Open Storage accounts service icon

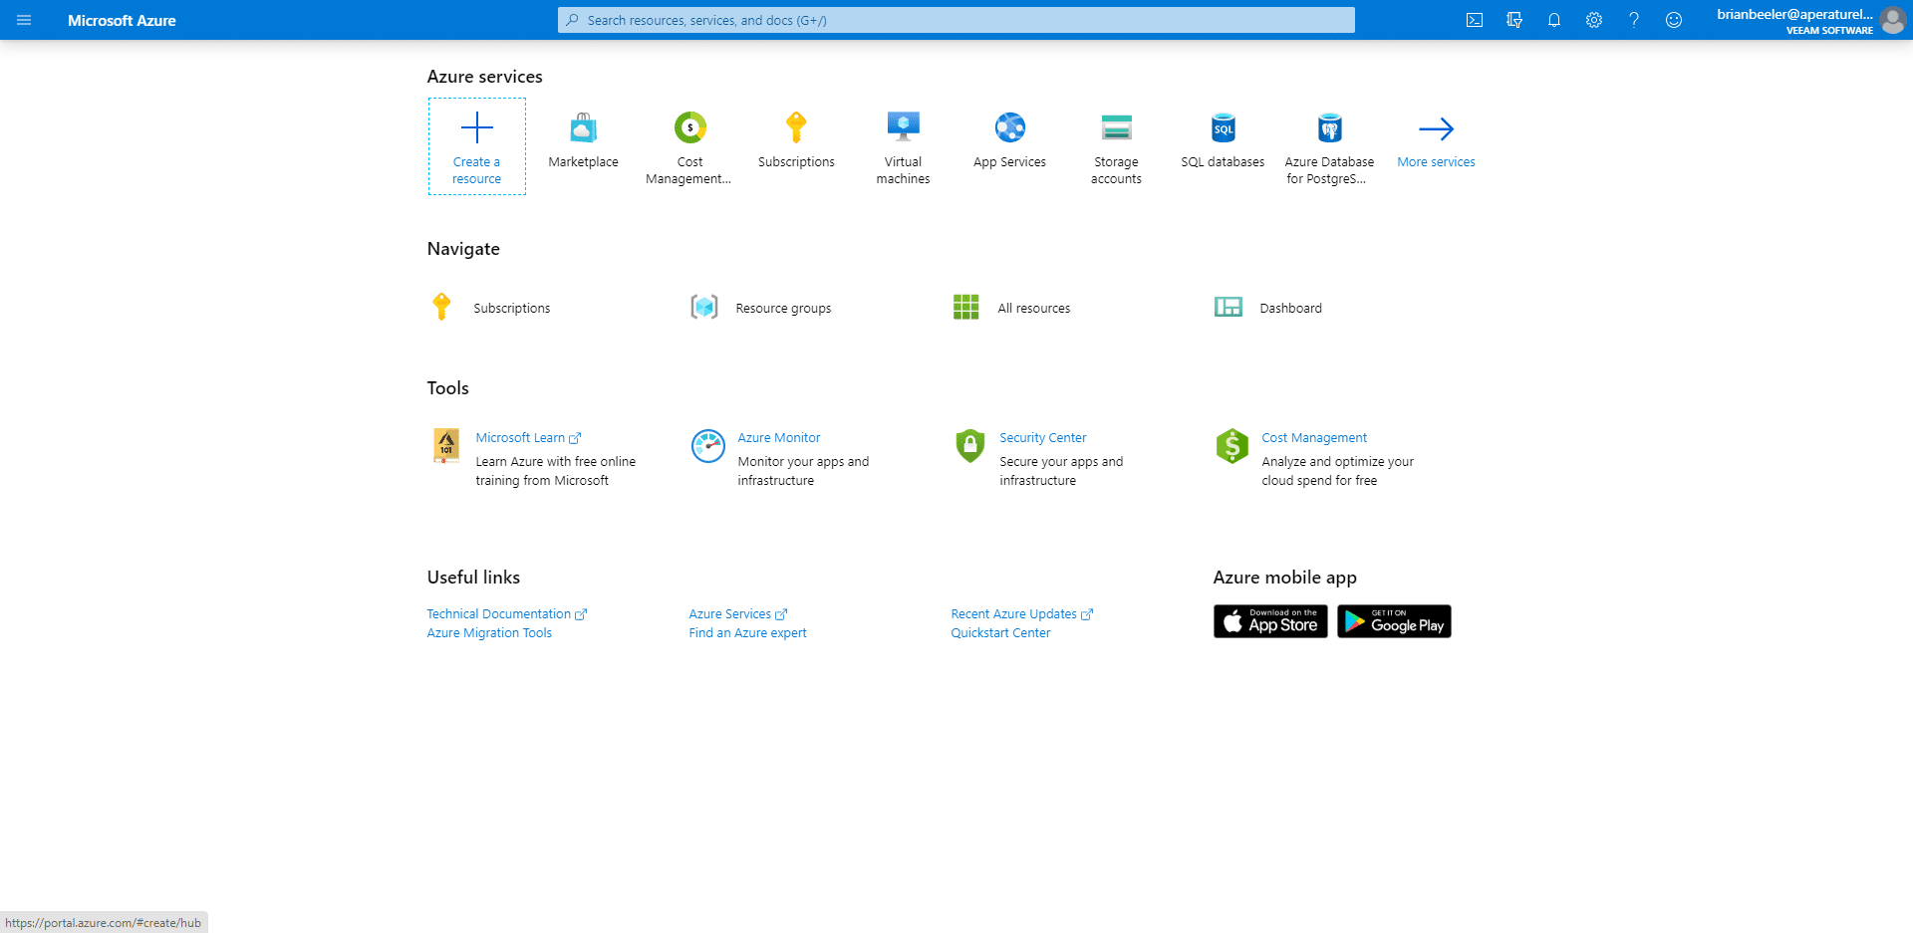point(1117,127)
